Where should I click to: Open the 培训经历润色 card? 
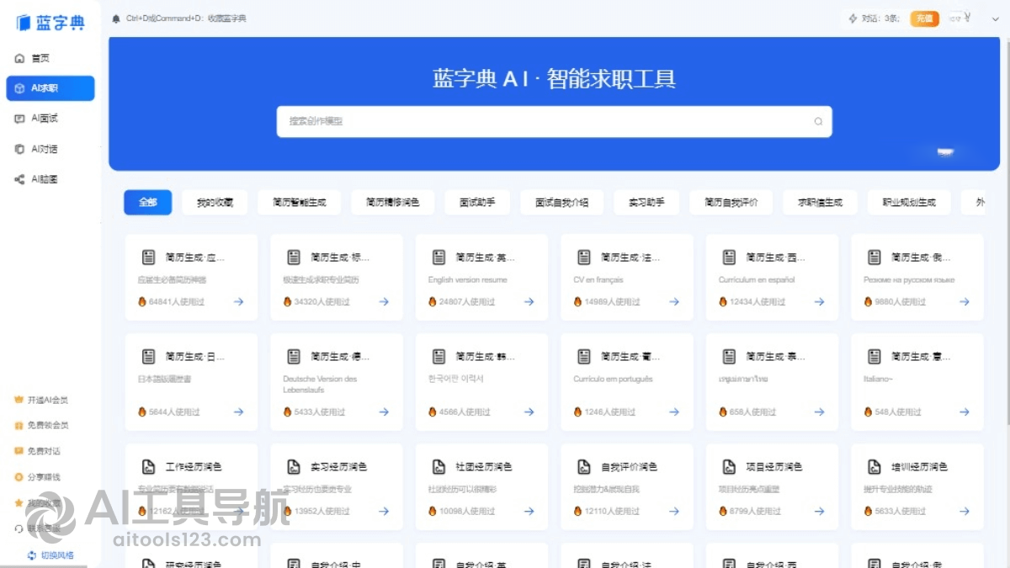[x=917, y=488]
